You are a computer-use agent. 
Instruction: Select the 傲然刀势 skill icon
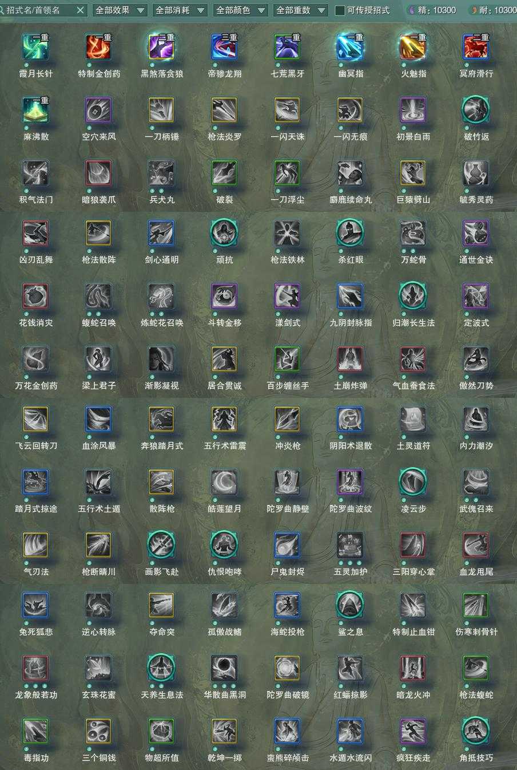[x=476, y=359]
